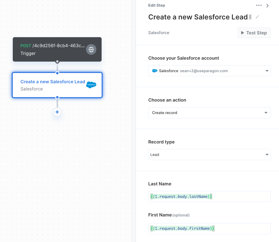Screen dimensions: 279x242
Task: Click the First Name input field
Action: pyautogui.click(x=209, y=228)
